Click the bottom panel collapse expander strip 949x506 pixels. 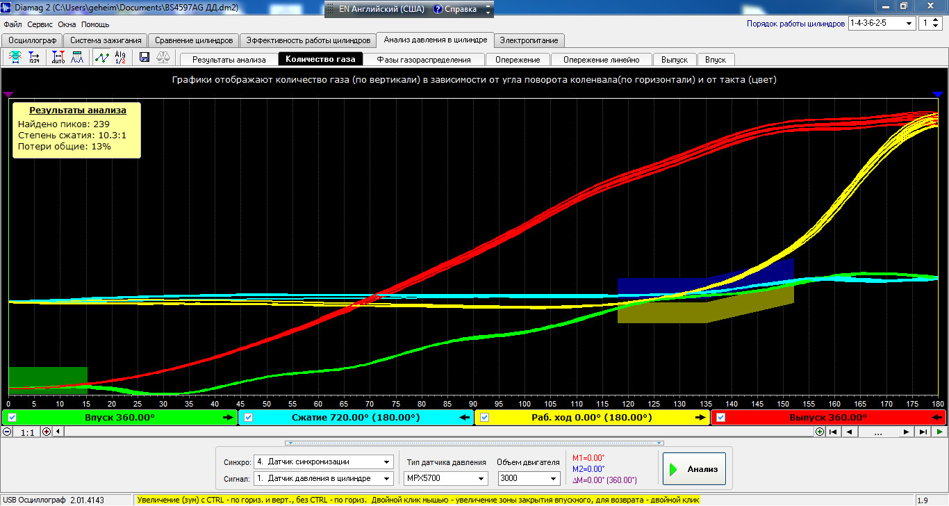coord(474,442)
